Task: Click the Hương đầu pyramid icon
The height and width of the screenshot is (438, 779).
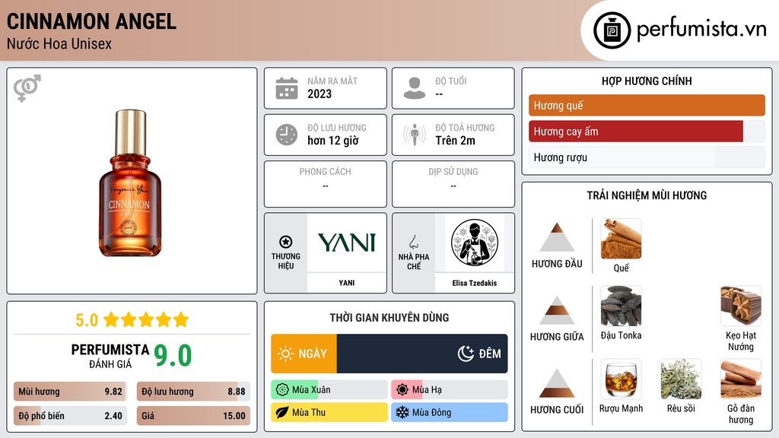Action: pyautogui.click(x=557, y=237)
